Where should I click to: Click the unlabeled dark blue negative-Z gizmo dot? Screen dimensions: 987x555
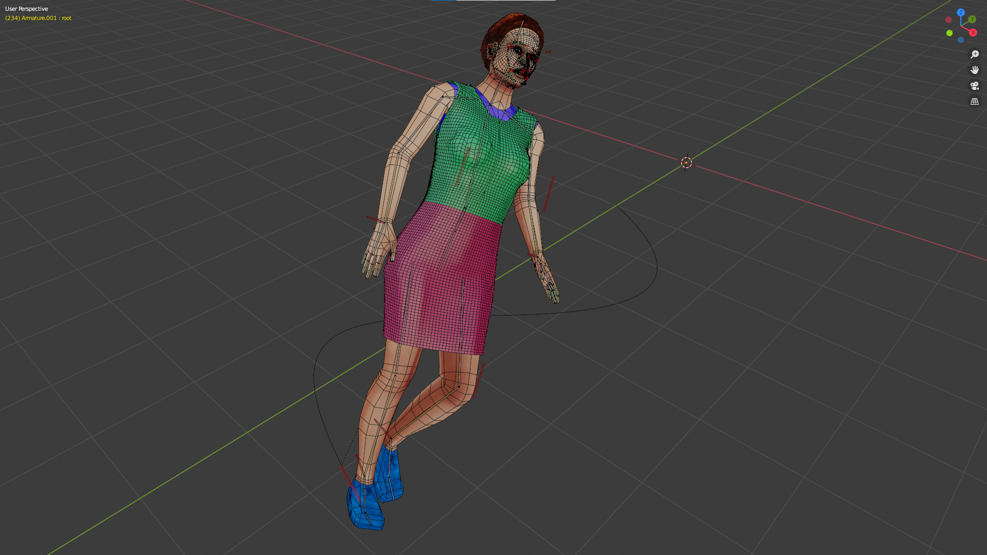[960, 40]
